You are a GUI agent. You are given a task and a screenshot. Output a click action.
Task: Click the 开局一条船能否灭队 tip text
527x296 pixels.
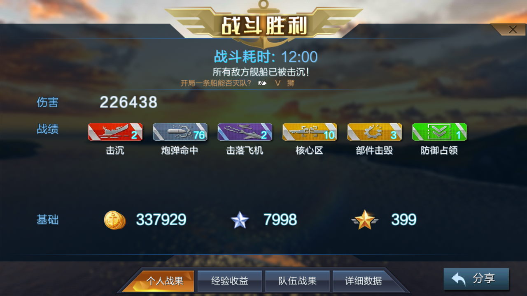click(x=216, y=83)
